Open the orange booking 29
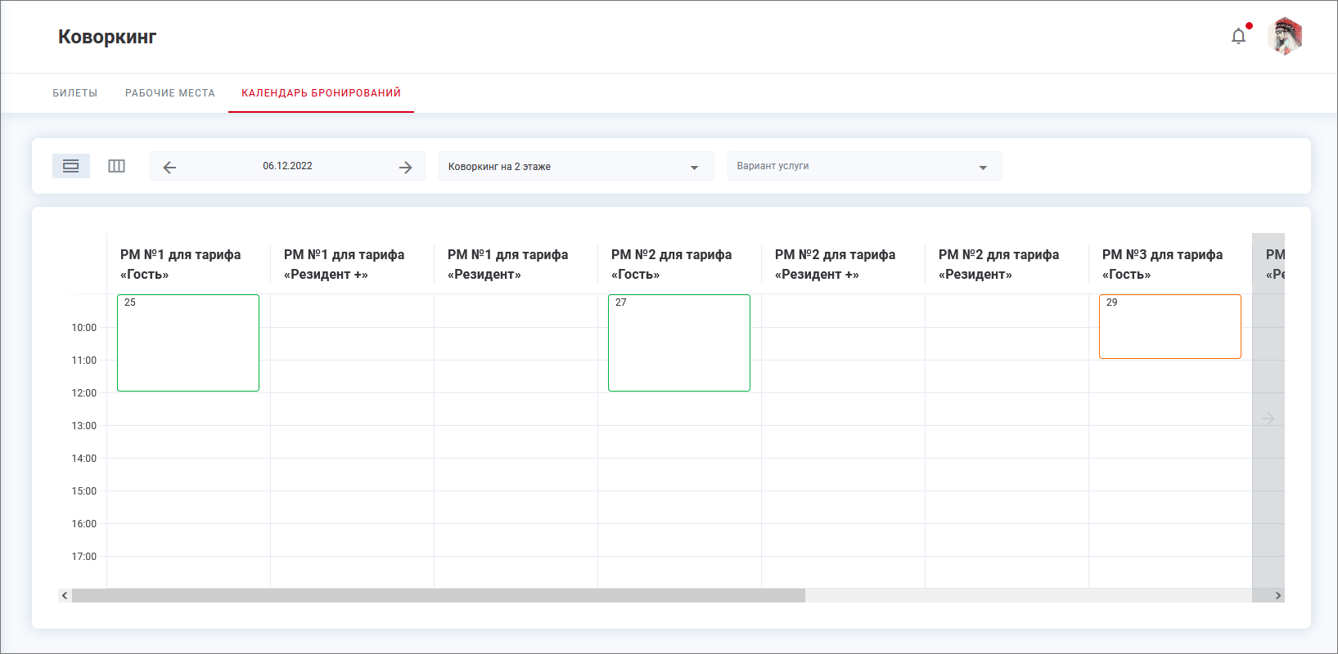The image size is (1338, 654). click(x=1169, y=327)
